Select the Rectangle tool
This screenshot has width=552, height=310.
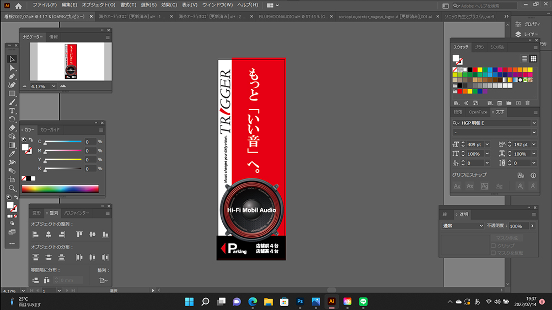pyautogui.click(x=12, y=94)
